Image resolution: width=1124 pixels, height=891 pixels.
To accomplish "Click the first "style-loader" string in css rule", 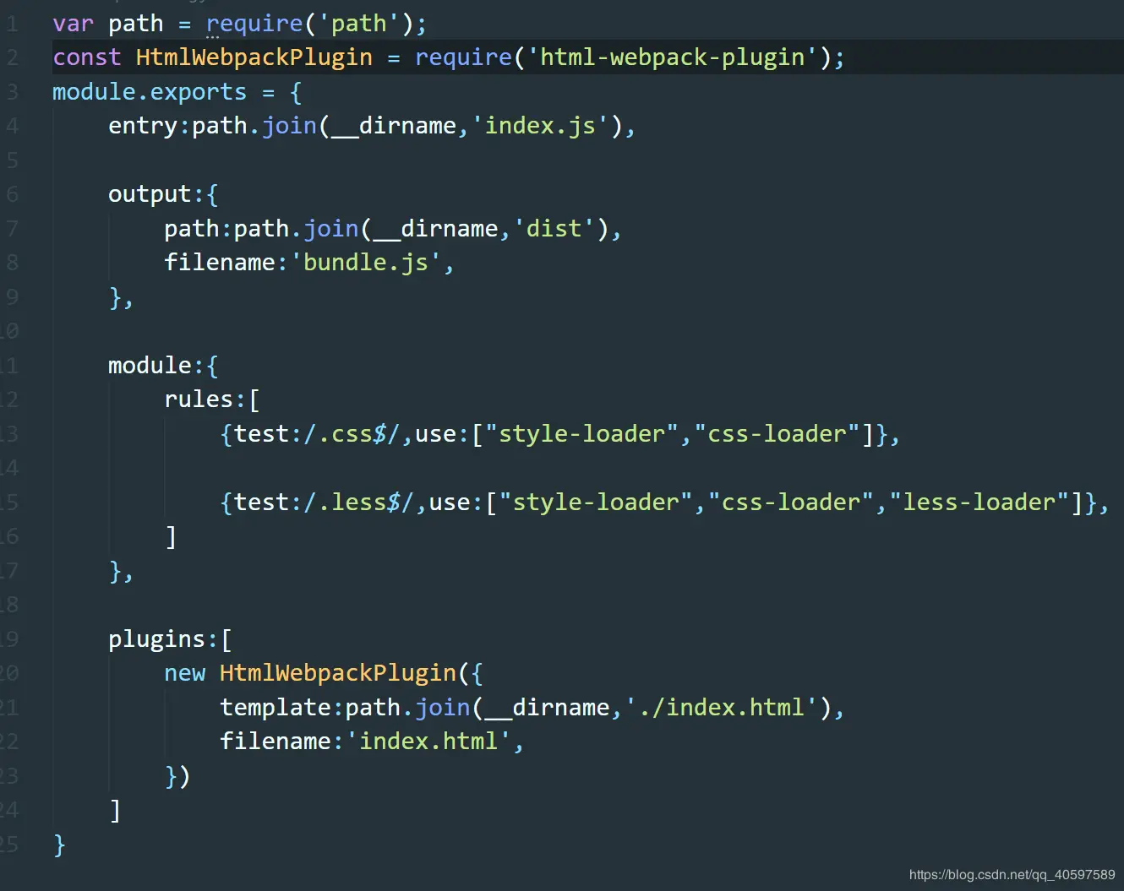I will point(581,434).
